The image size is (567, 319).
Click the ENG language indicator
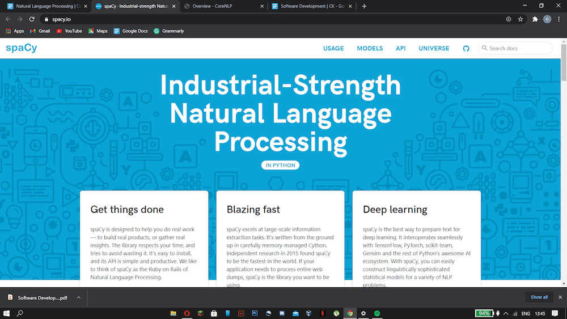click(526, 313)
